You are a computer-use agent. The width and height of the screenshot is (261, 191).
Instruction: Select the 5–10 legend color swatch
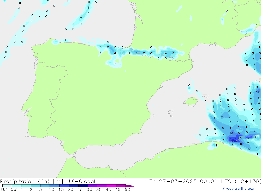(x=45, y=186)
